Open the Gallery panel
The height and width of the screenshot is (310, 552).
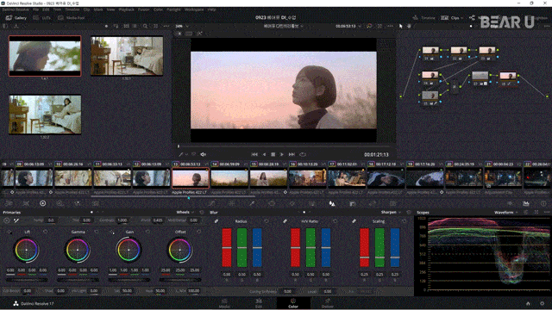(x=16, y=17)
